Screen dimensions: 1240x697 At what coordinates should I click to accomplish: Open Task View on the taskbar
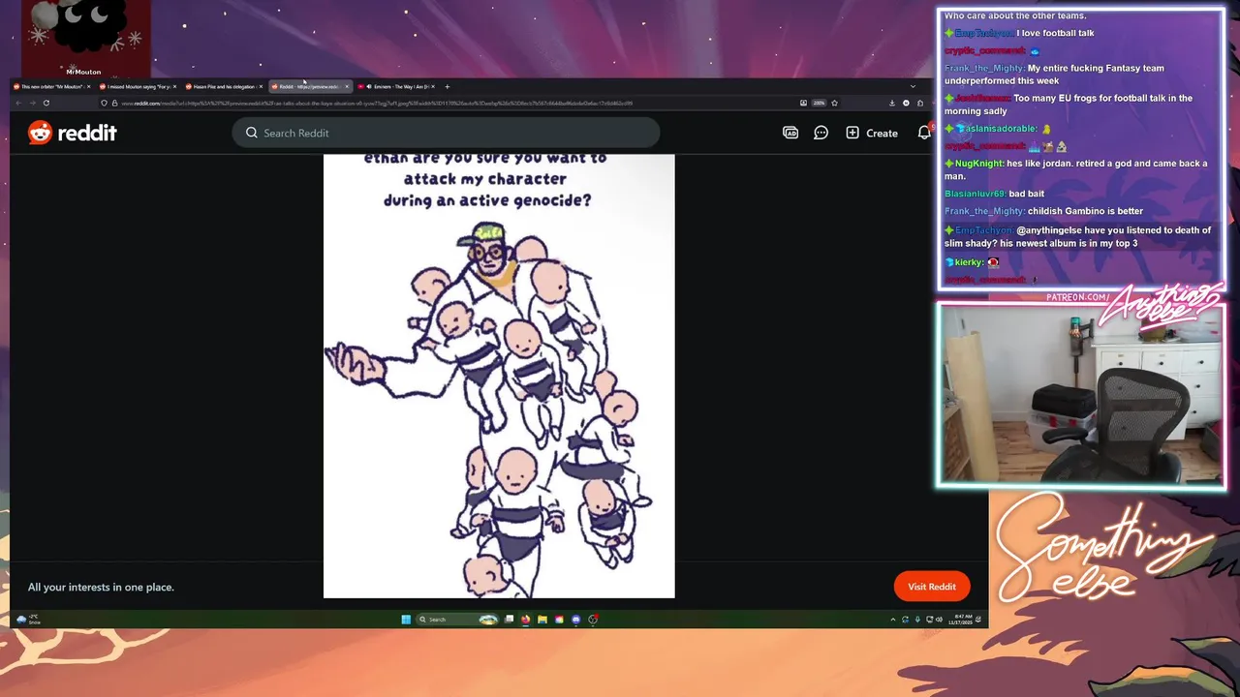(x=510, y=620)
